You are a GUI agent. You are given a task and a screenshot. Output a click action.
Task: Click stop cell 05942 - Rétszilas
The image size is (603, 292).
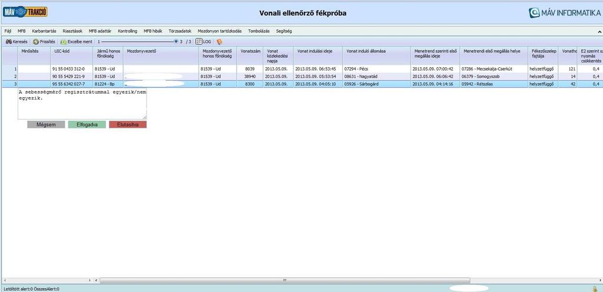click(494, 84)
